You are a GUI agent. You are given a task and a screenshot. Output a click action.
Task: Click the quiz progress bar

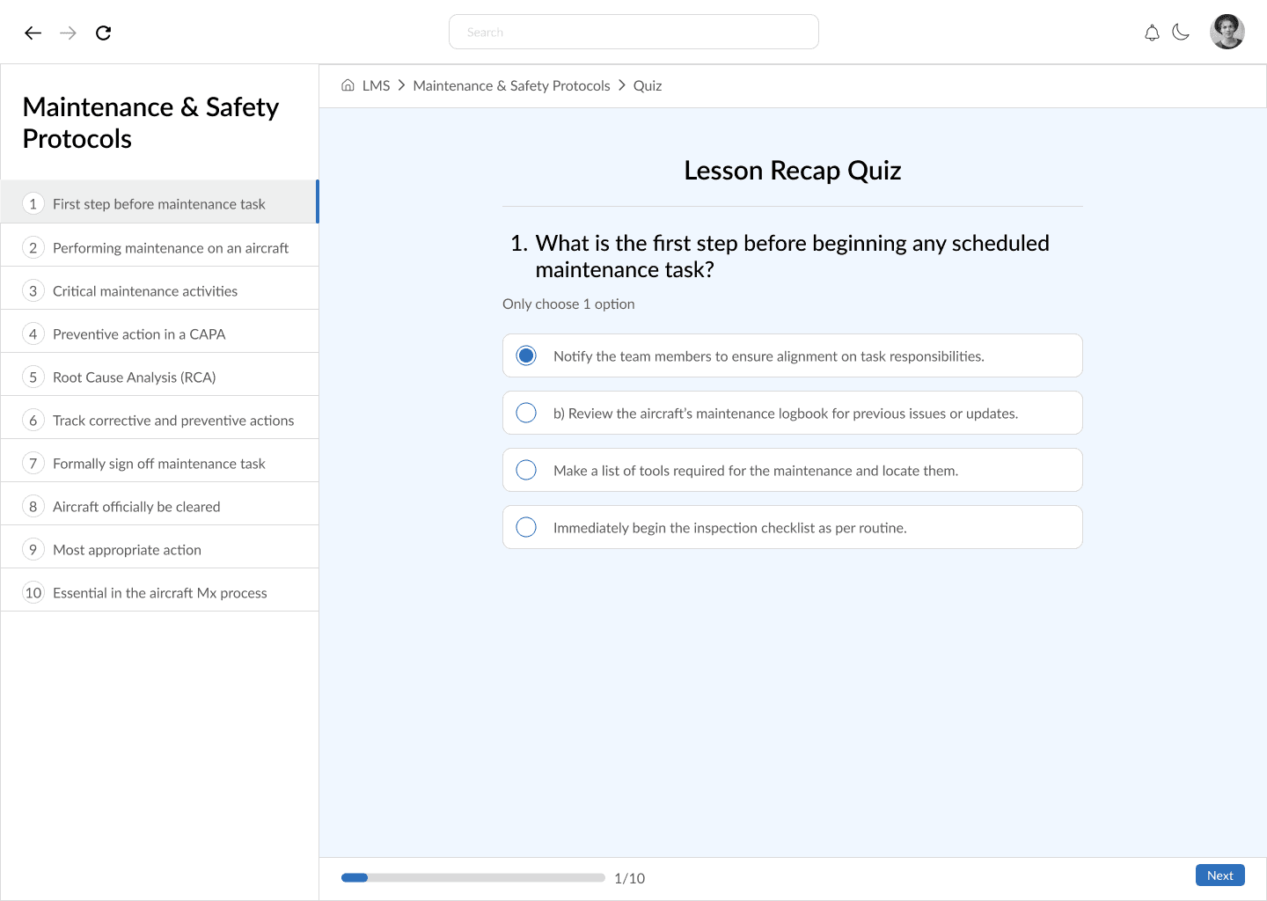point(473,877)
